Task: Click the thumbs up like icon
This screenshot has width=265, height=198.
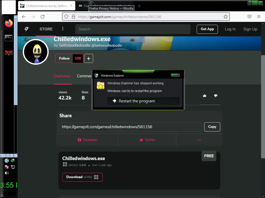Action: (204, 96)
